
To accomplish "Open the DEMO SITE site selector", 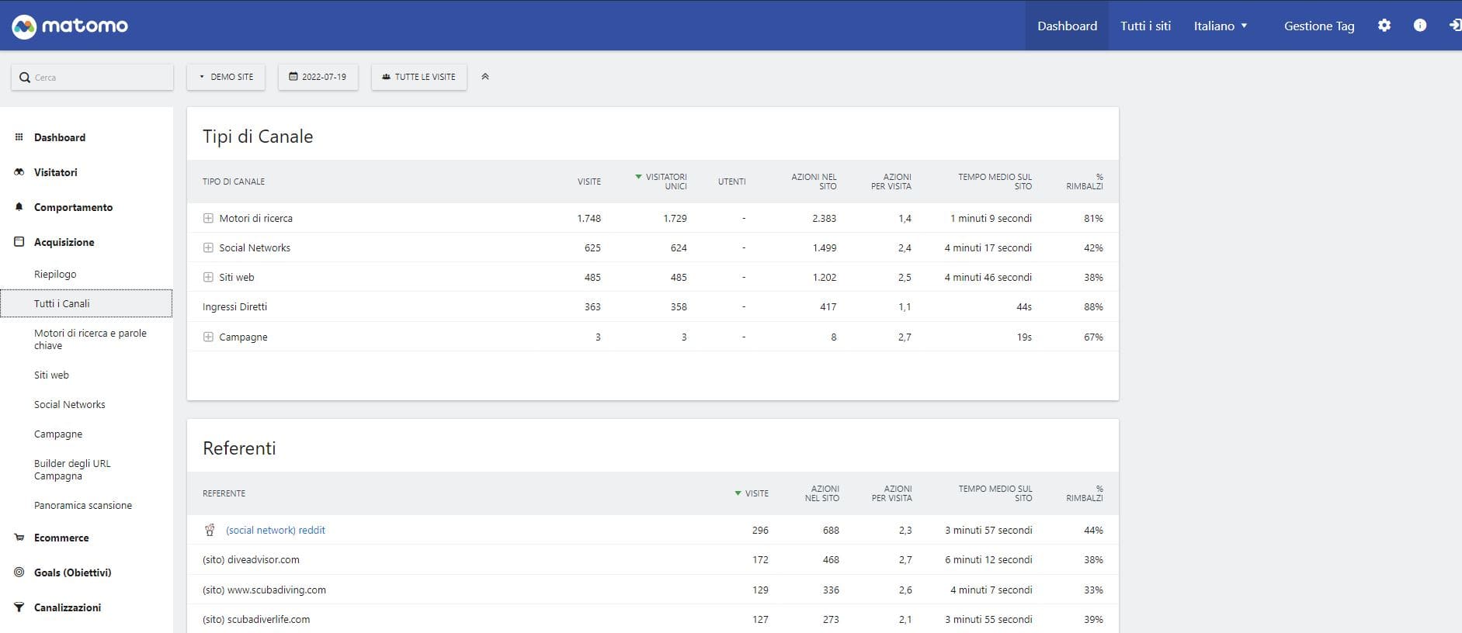I will pos(226,77).
